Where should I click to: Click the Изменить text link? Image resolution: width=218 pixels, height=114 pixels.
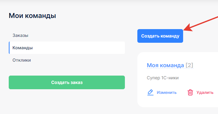(x=167, y=92)
